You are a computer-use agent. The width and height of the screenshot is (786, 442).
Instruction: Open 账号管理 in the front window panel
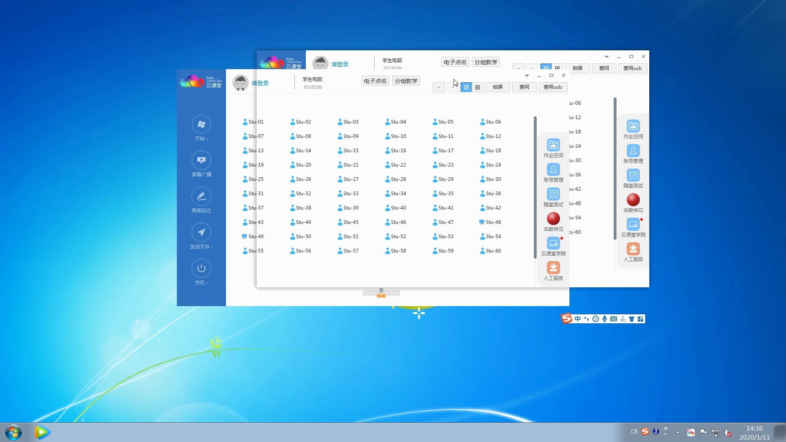pyautogui.click(x=553, y=173)
